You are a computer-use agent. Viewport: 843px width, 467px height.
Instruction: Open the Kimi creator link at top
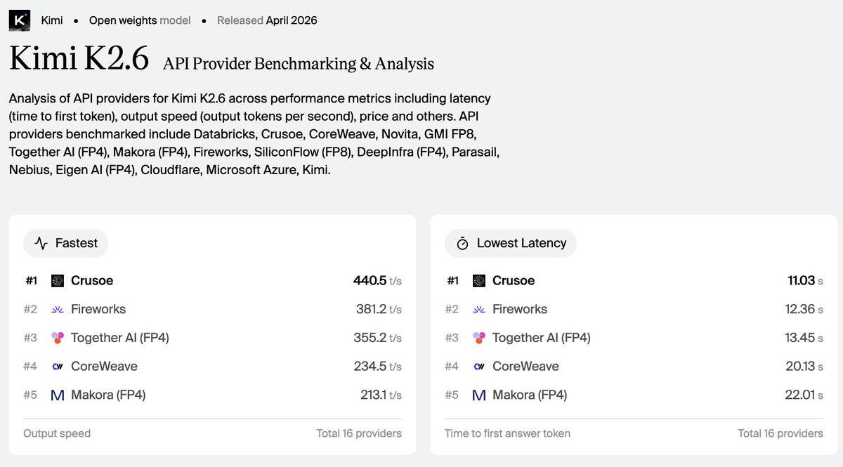click(52, 20)
